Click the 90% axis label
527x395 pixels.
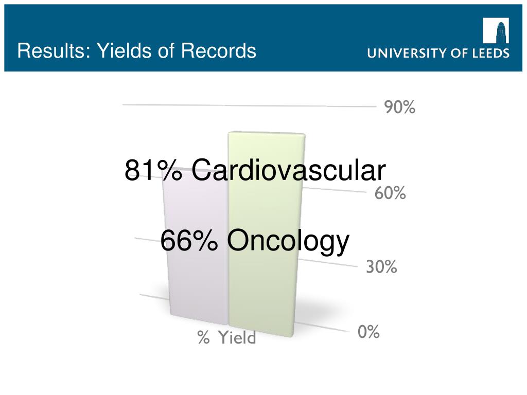[x=399, y=107]
